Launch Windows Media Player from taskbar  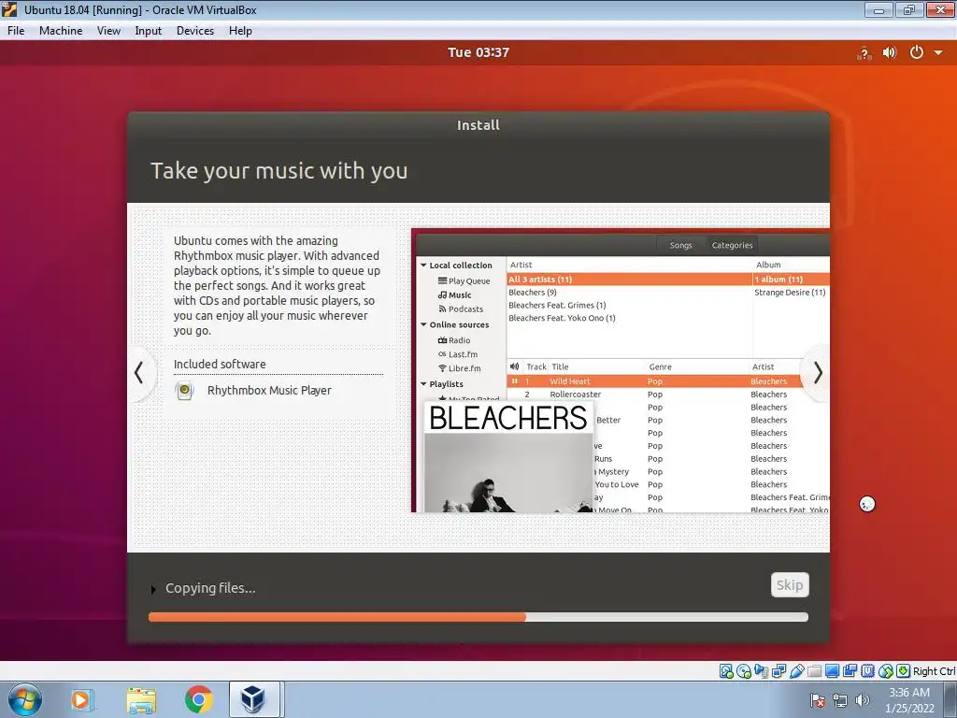pos(80,699)
